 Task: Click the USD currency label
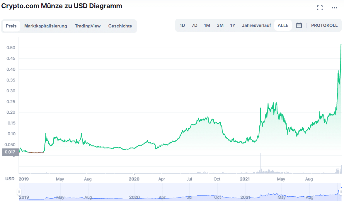tap(10, 179)
